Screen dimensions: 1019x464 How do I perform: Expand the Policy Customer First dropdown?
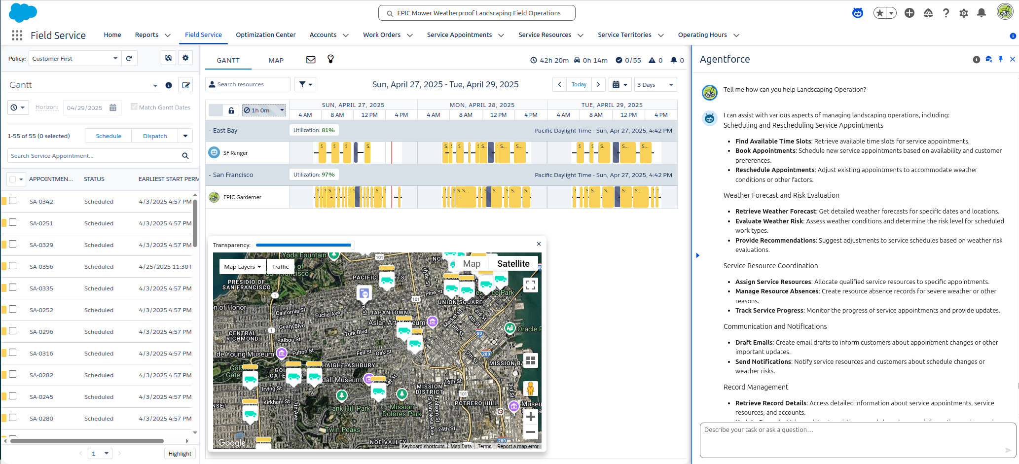point(74,59)
